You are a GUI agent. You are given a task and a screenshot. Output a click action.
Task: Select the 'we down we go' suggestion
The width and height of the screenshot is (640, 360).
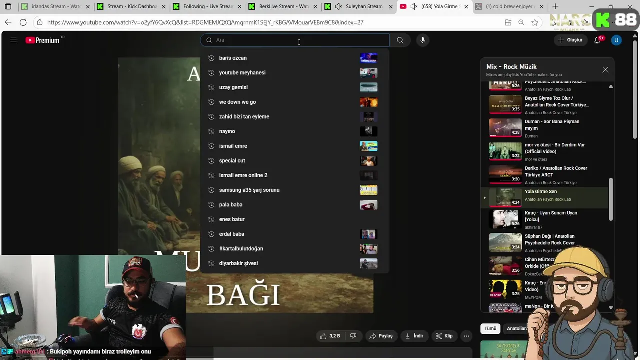pos(295,102)
